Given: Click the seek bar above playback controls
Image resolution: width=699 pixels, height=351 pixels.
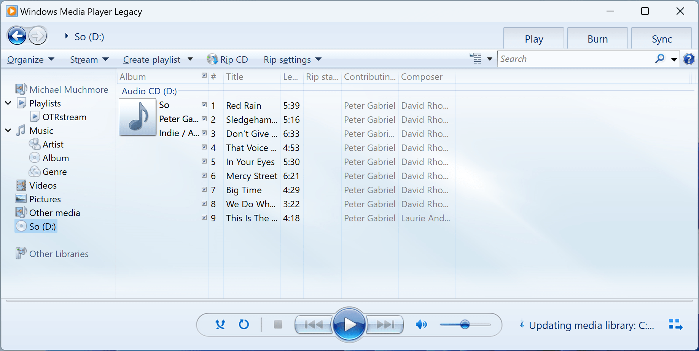Looking at the screenshot, I should 349,301.
